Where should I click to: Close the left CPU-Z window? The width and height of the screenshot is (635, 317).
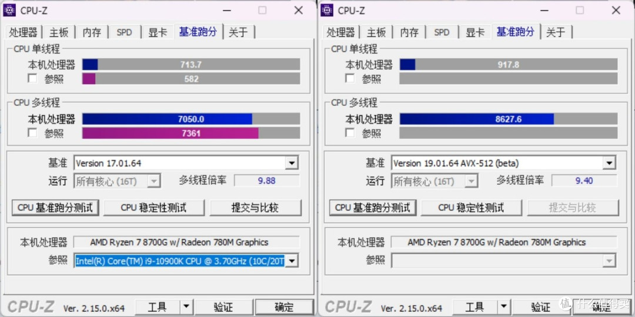point(299,10)
